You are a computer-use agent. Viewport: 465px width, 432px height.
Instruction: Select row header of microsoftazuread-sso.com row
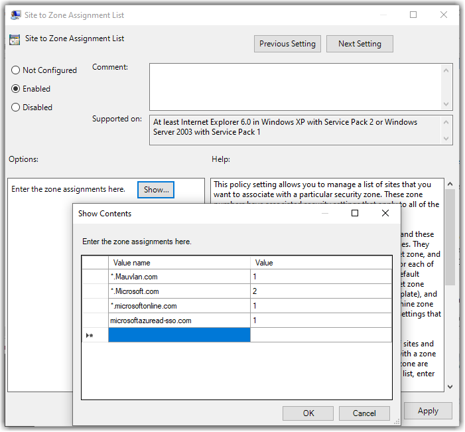click(95, 321)
